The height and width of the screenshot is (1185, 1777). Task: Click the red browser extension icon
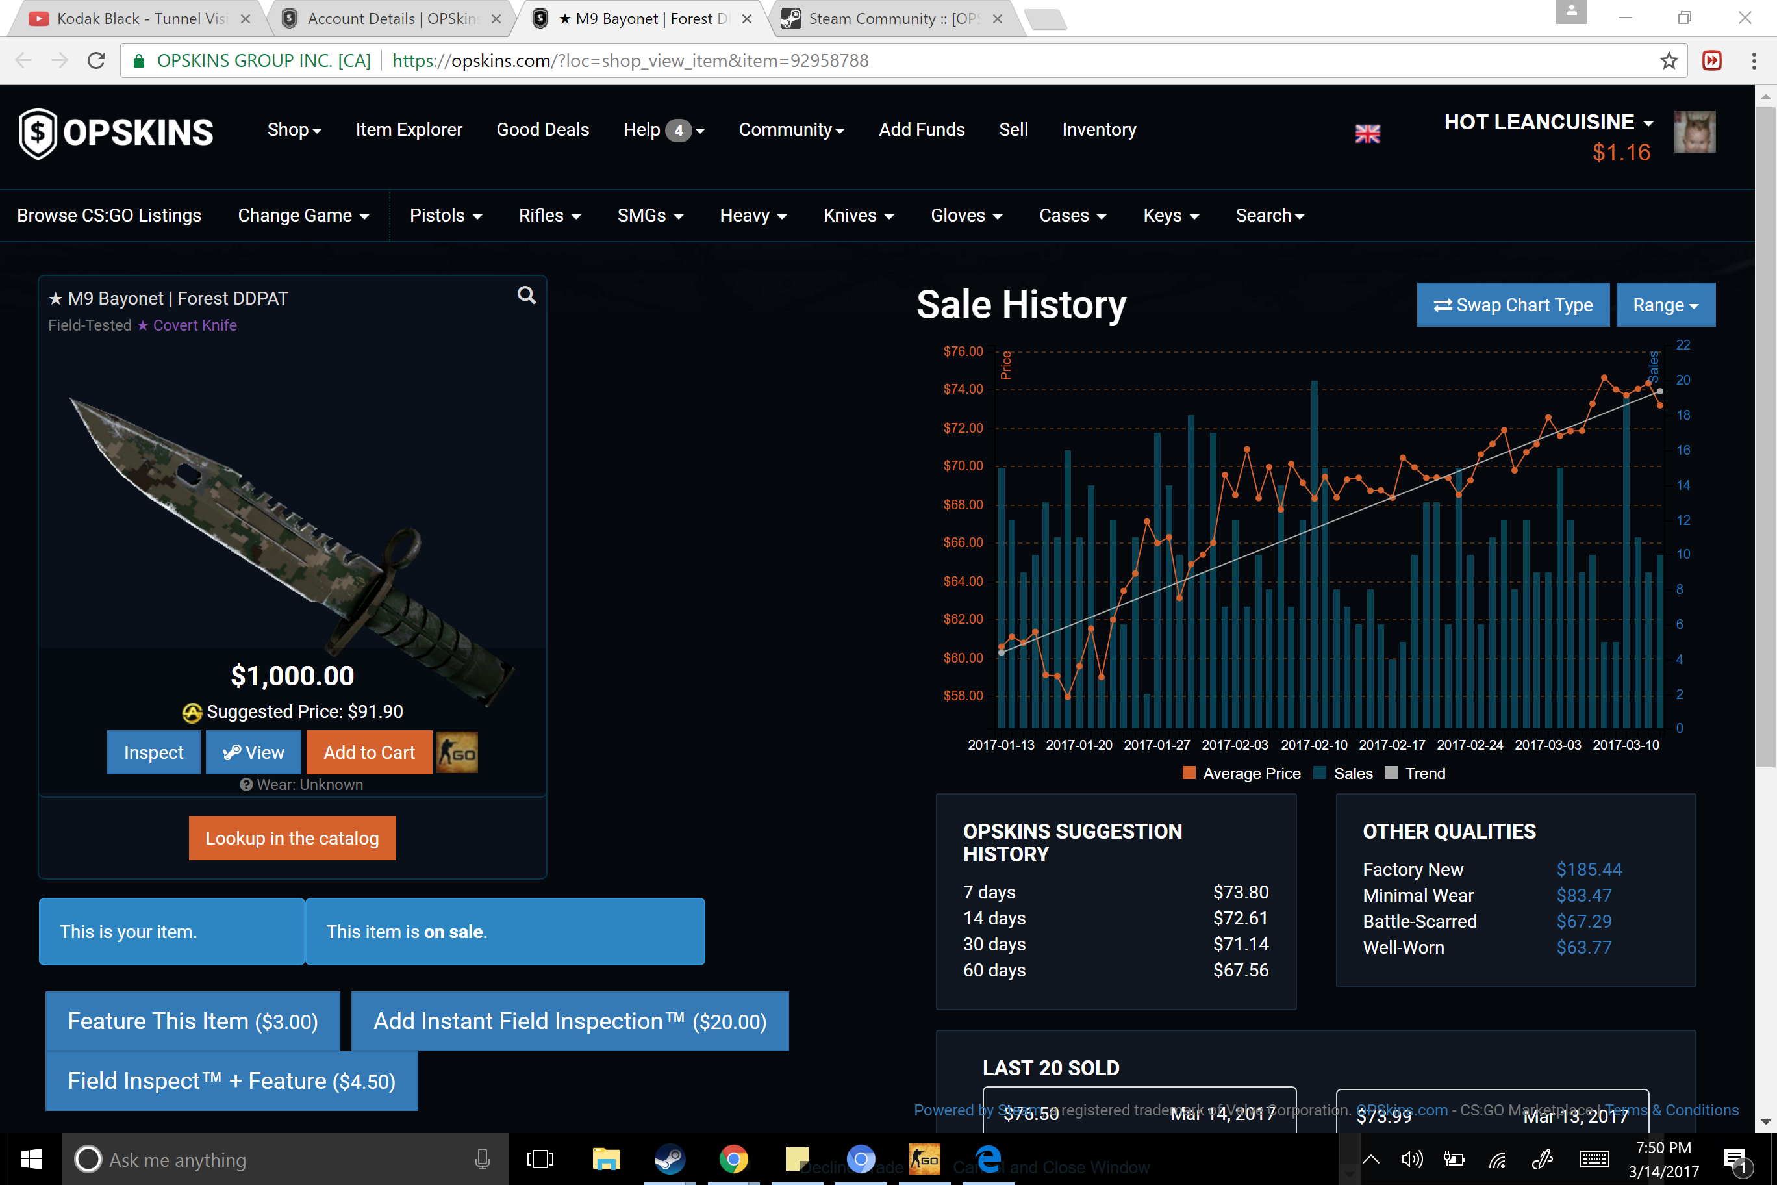tap(1711, 60)
